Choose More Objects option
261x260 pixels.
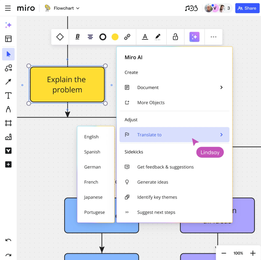coord(174,103)
